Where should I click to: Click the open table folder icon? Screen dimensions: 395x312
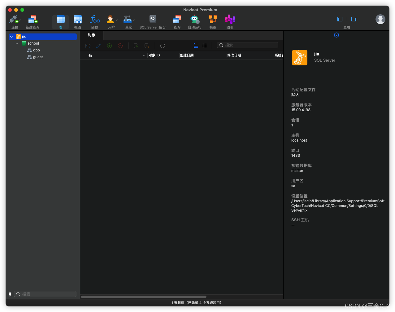[88, 46]
